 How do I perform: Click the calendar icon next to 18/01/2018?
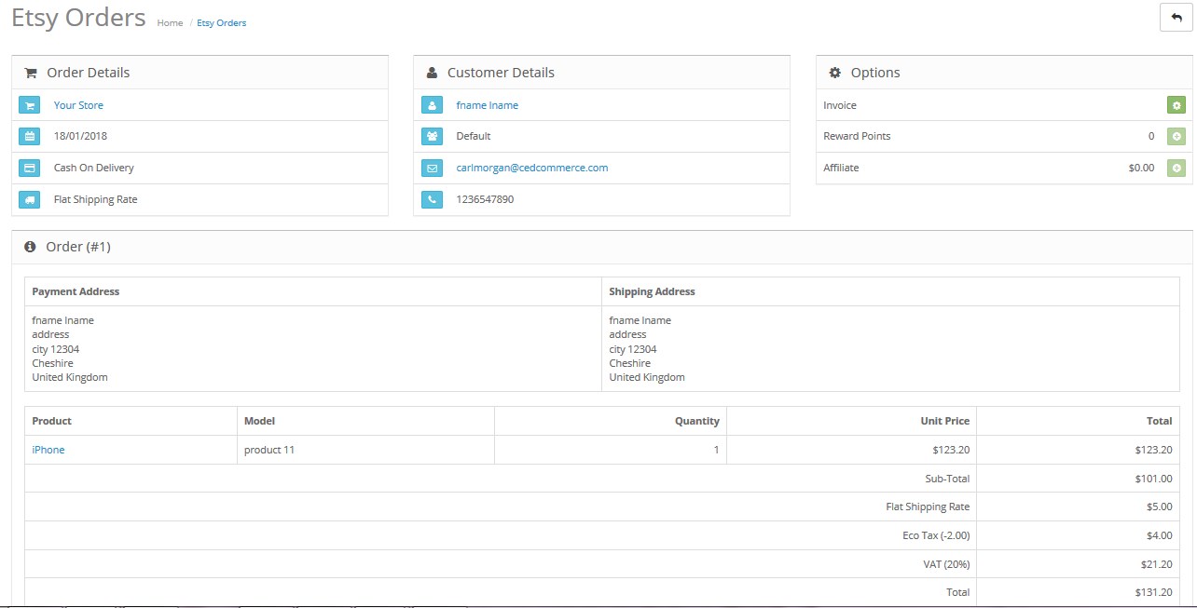coord(30,137)
